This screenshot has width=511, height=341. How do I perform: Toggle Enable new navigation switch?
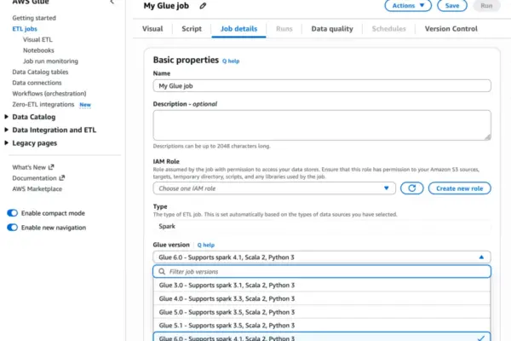(x=13, y=228)
